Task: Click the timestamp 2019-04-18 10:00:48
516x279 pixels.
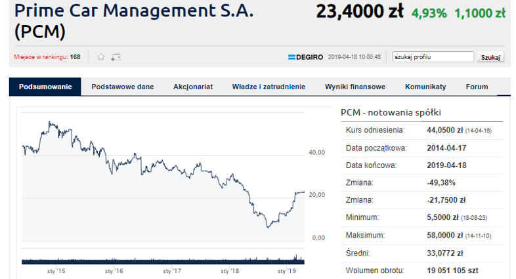Action: [x=354, y=57]
